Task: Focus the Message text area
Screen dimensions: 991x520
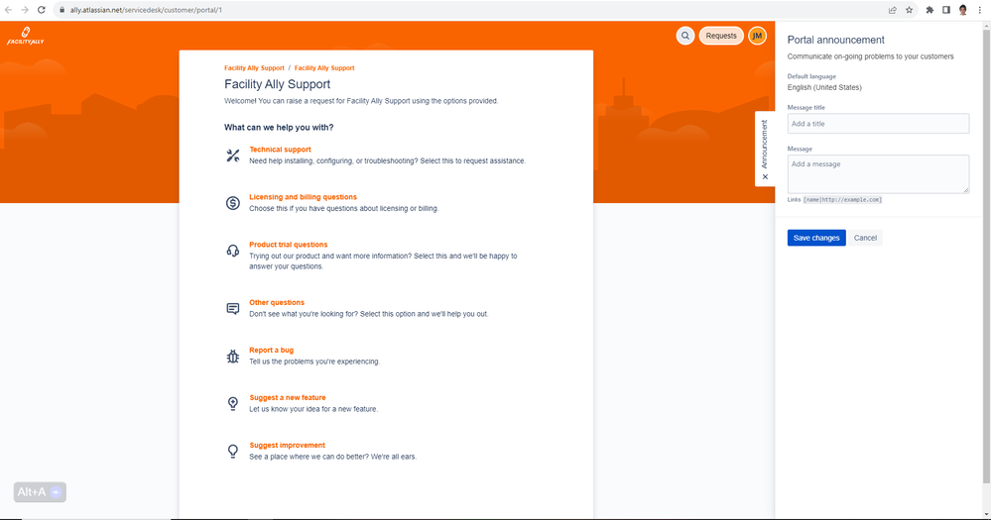Action: (x=878, y=174)
